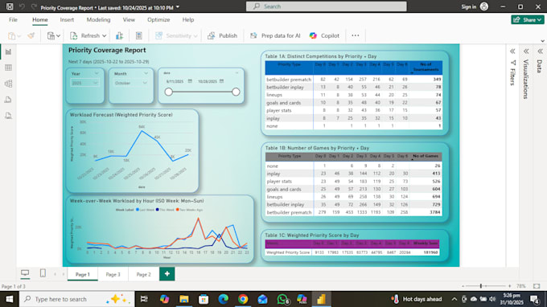Open end date calendar picker
The height and width of the screenshot is (307, 547).
click(x=221, y=81)
